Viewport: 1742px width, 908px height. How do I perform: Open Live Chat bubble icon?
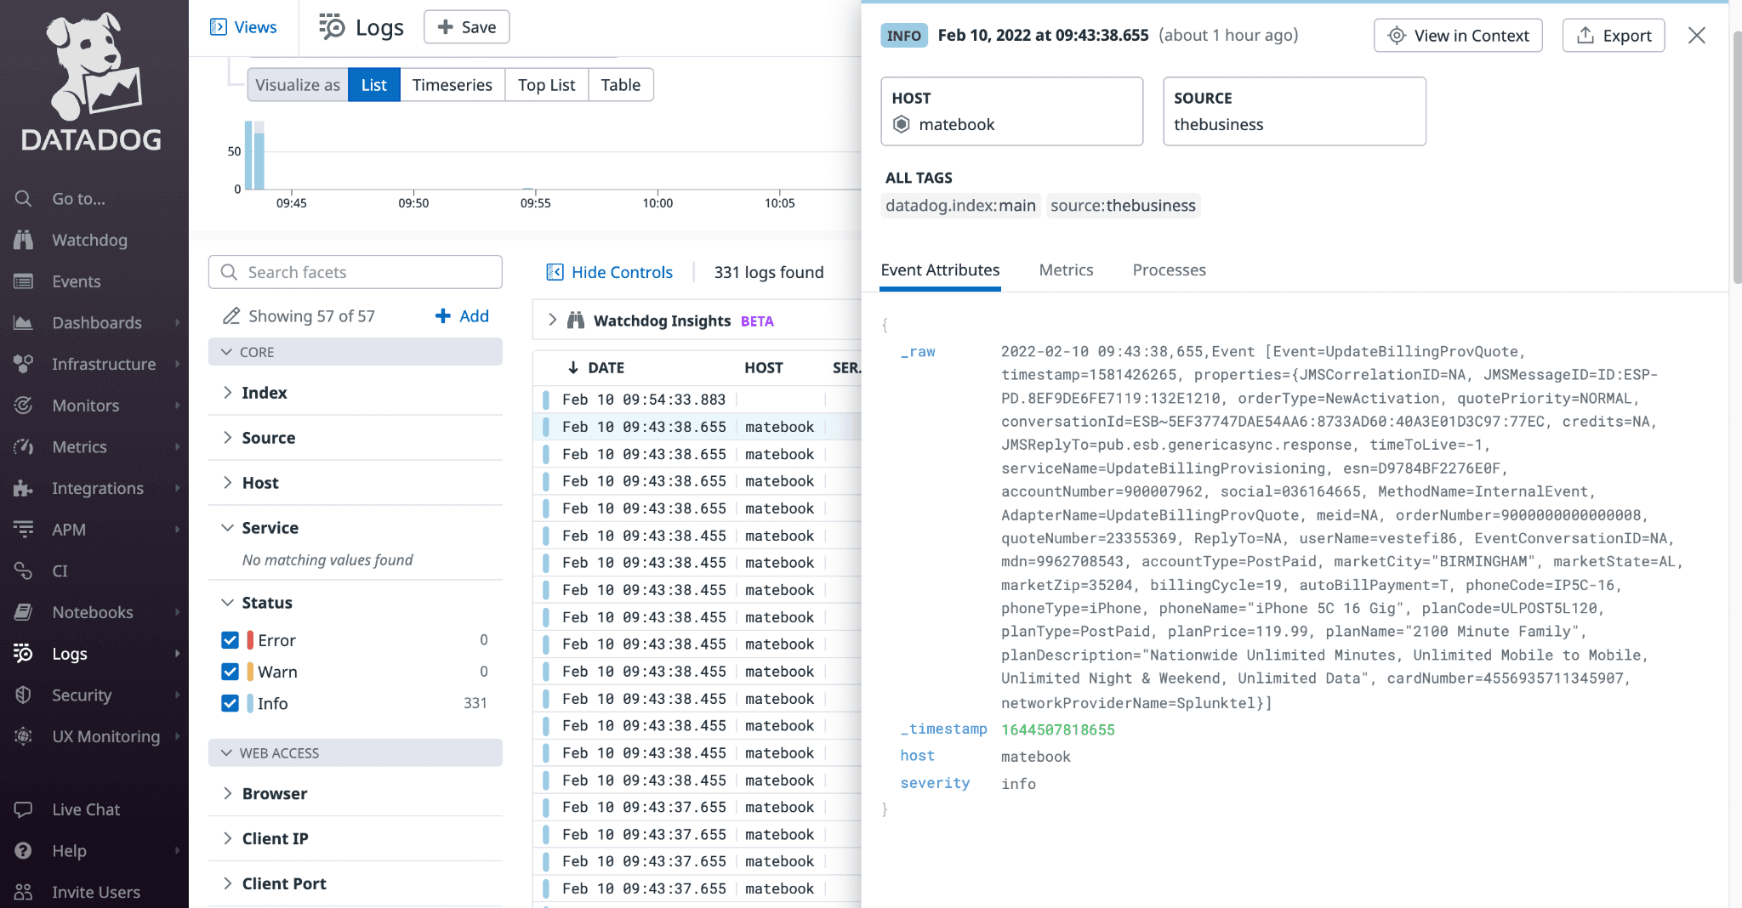(23, 809)
